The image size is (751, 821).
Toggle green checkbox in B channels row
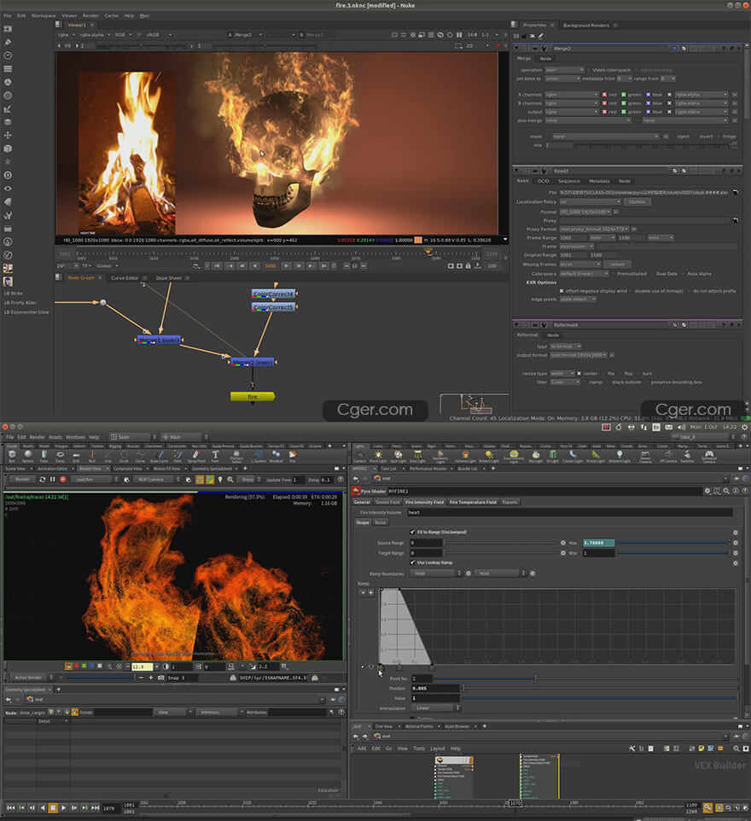click(x=624, y=103)
